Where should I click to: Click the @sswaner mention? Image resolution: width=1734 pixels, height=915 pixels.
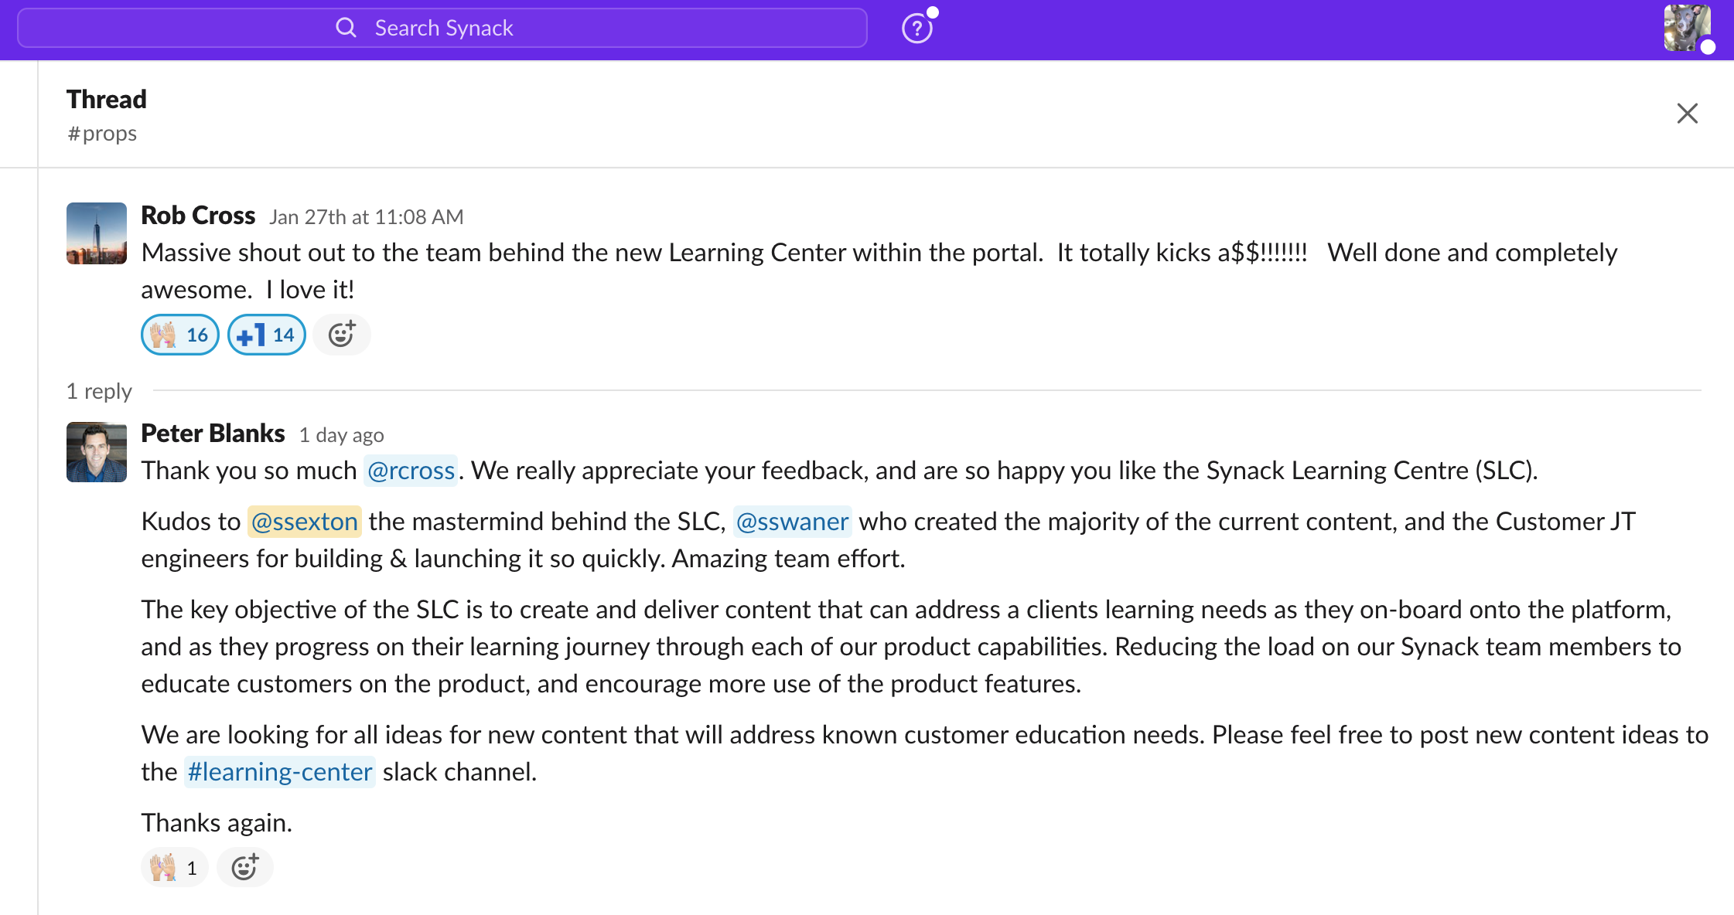pos(792,522)
